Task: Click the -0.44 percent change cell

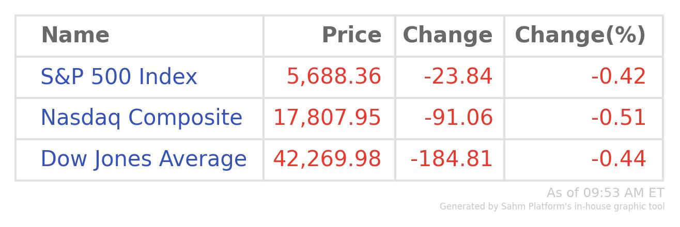Action: click(x=619, y=159)
